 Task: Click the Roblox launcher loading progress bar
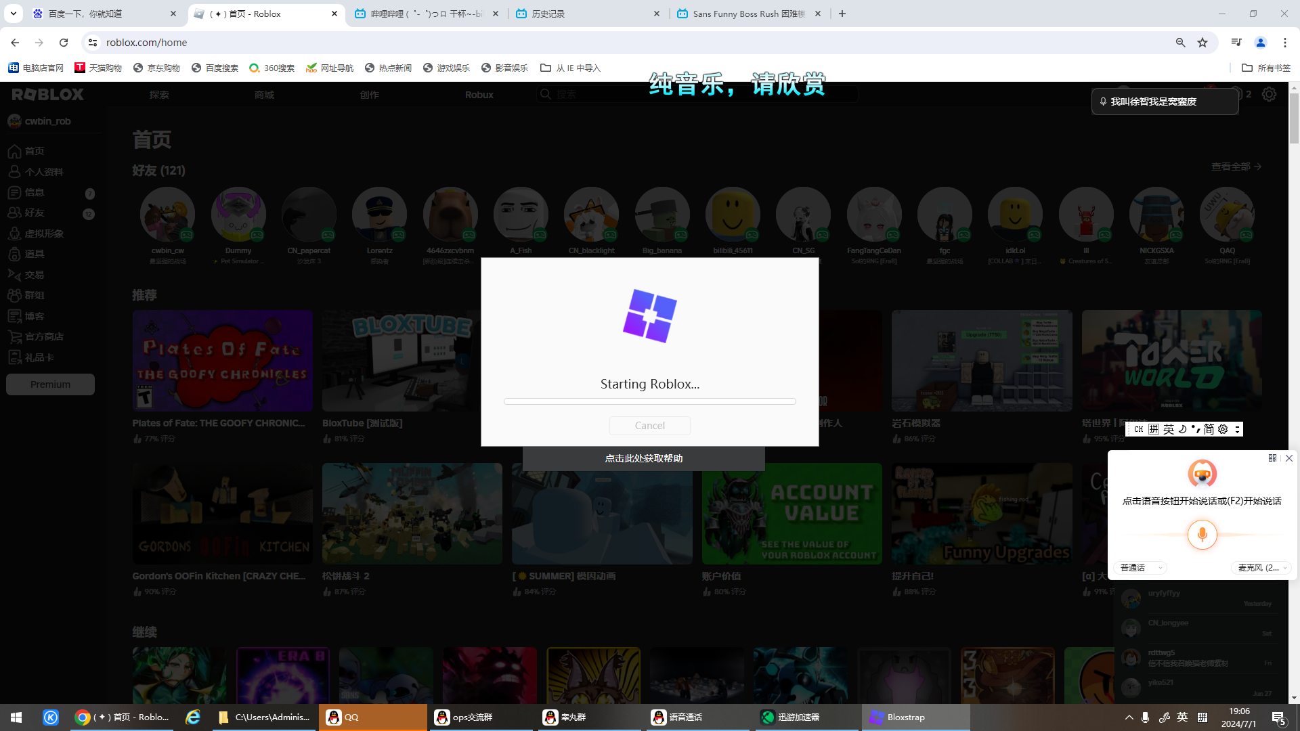pos(650,401)
